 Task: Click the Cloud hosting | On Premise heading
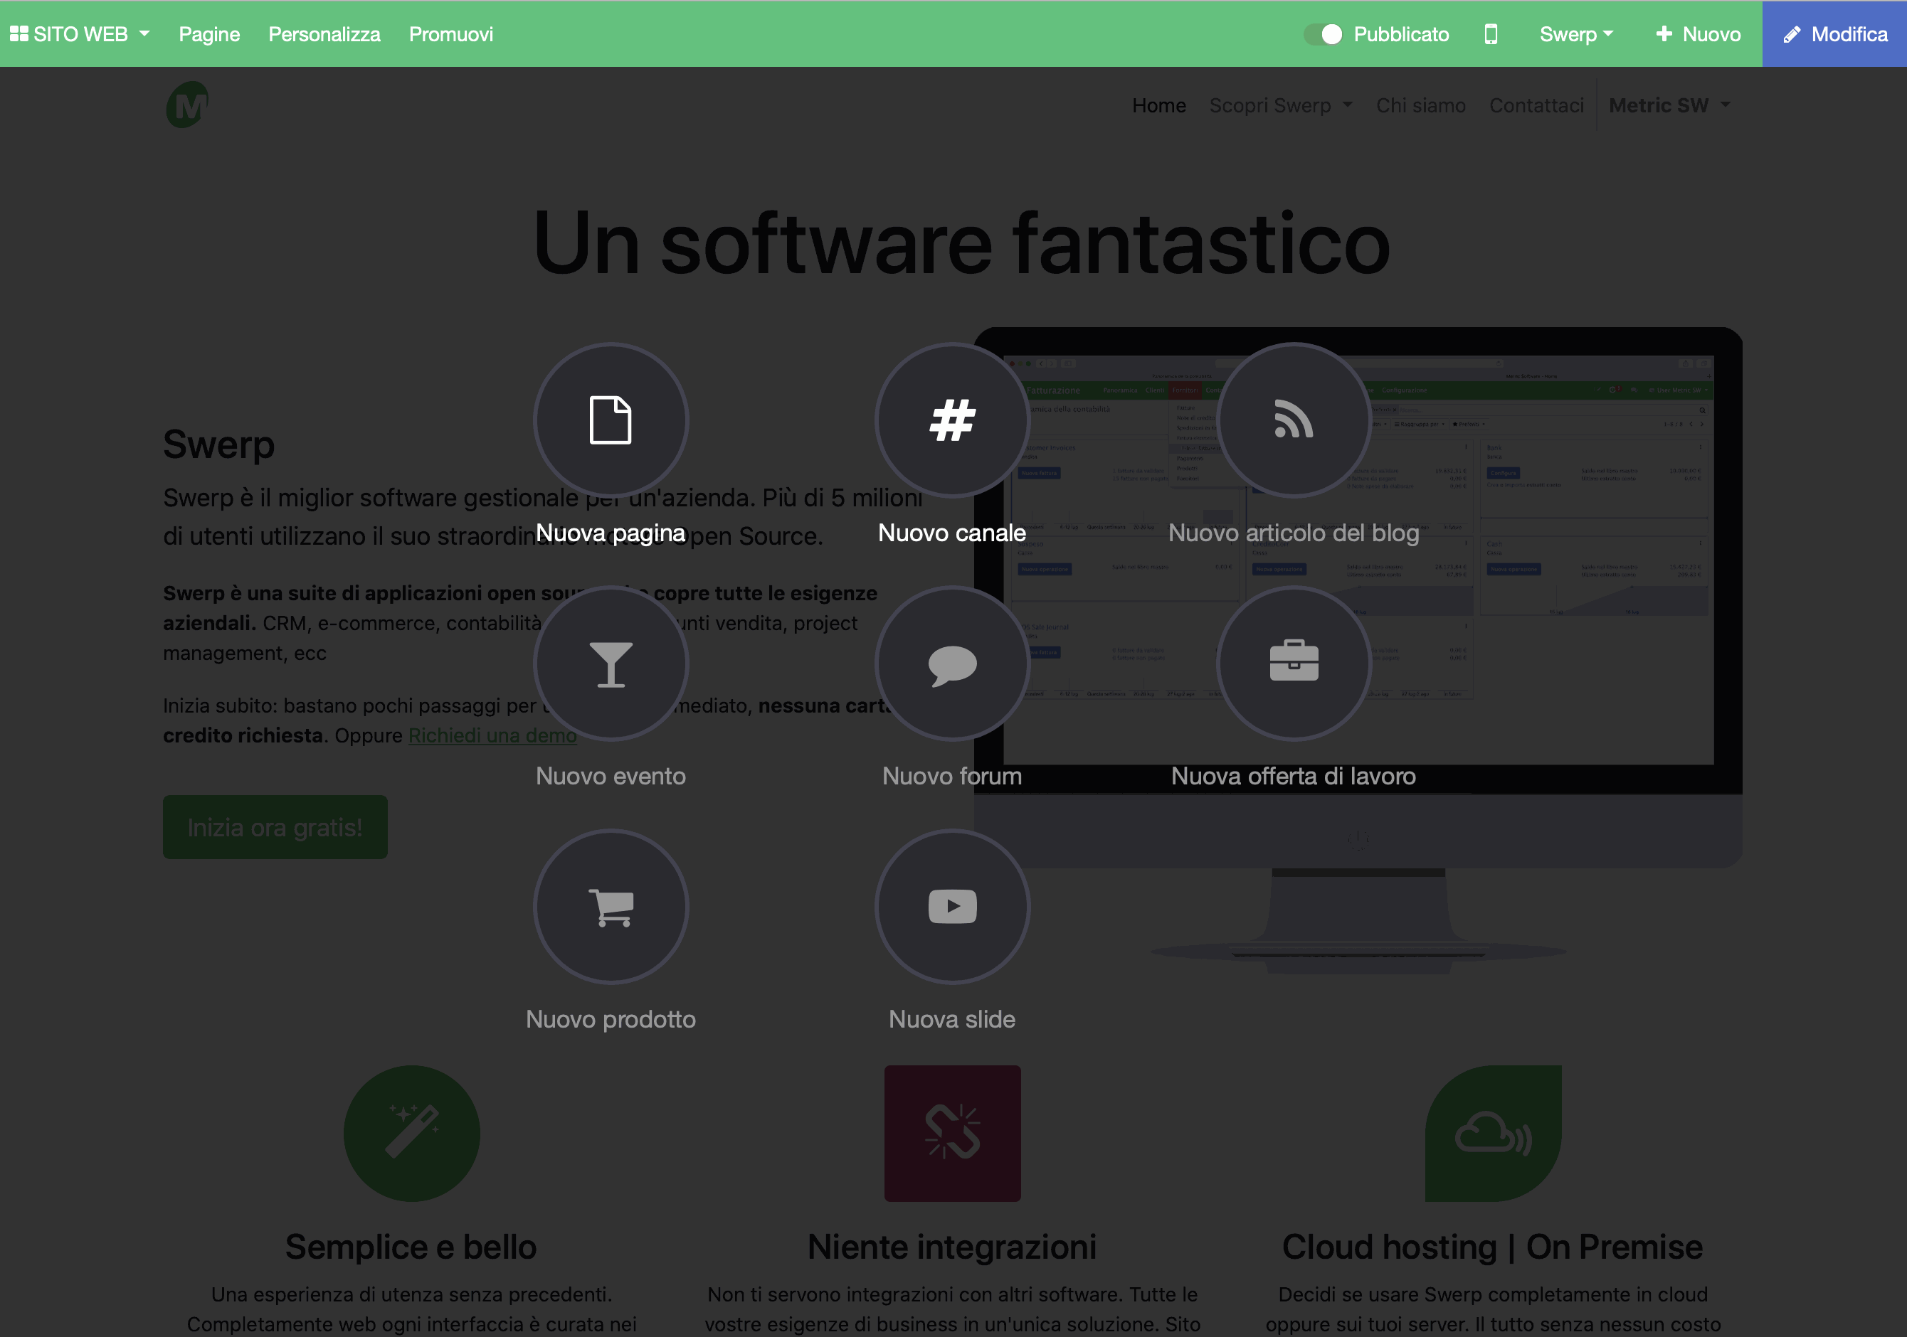point(1493,1247)
